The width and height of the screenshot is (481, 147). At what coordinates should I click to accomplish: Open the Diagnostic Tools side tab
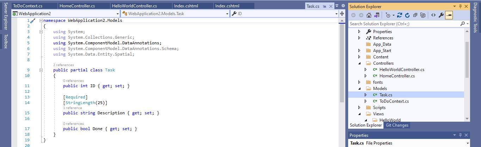(x=475, y=17)
